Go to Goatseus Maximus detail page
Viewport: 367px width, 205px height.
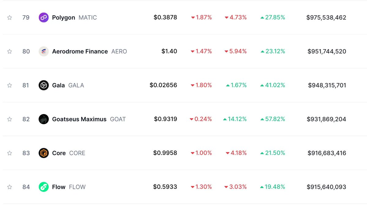[79, 119]
